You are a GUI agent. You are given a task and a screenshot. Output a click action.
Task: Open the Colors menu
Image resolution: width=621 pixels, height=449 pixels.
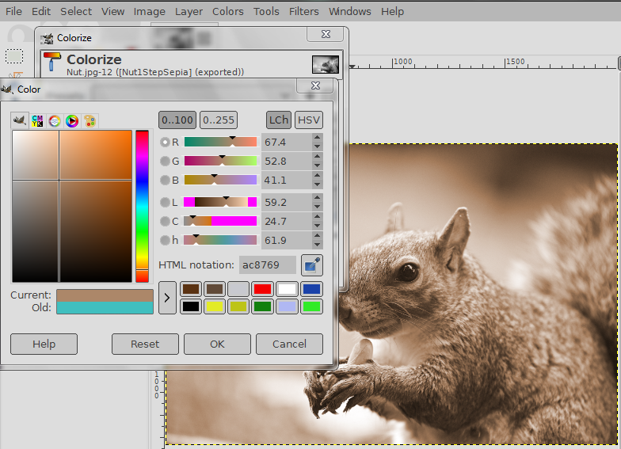tap(228, 11)
